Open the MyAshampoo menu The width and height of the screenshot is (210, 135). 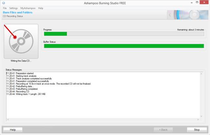(x=28, y=8)
